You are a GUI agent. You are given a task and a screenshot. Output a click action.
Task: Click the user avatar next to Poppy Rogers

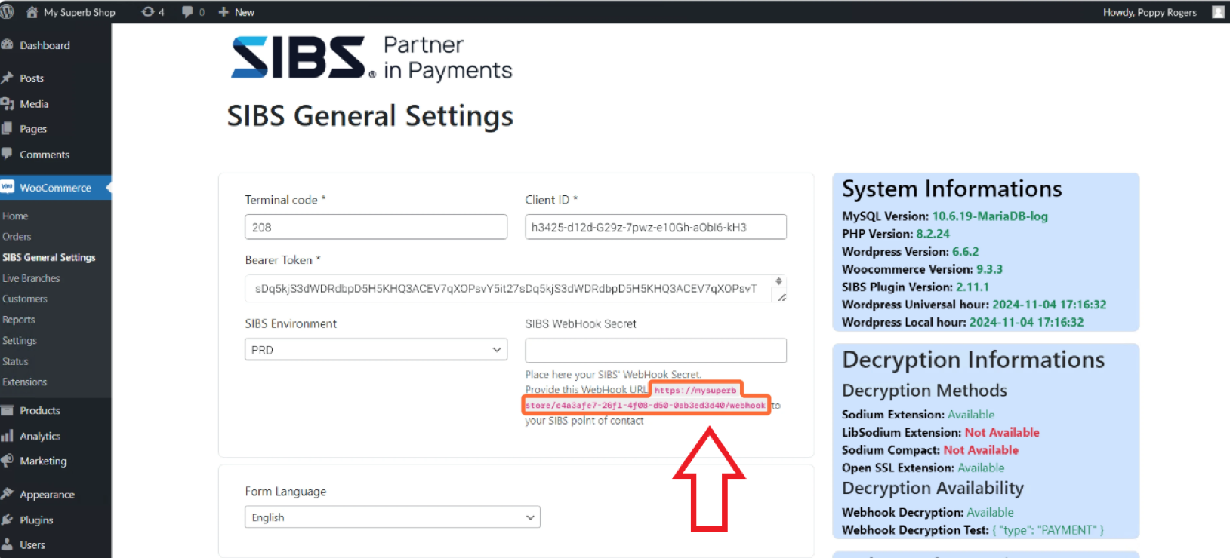point(1218,12)
